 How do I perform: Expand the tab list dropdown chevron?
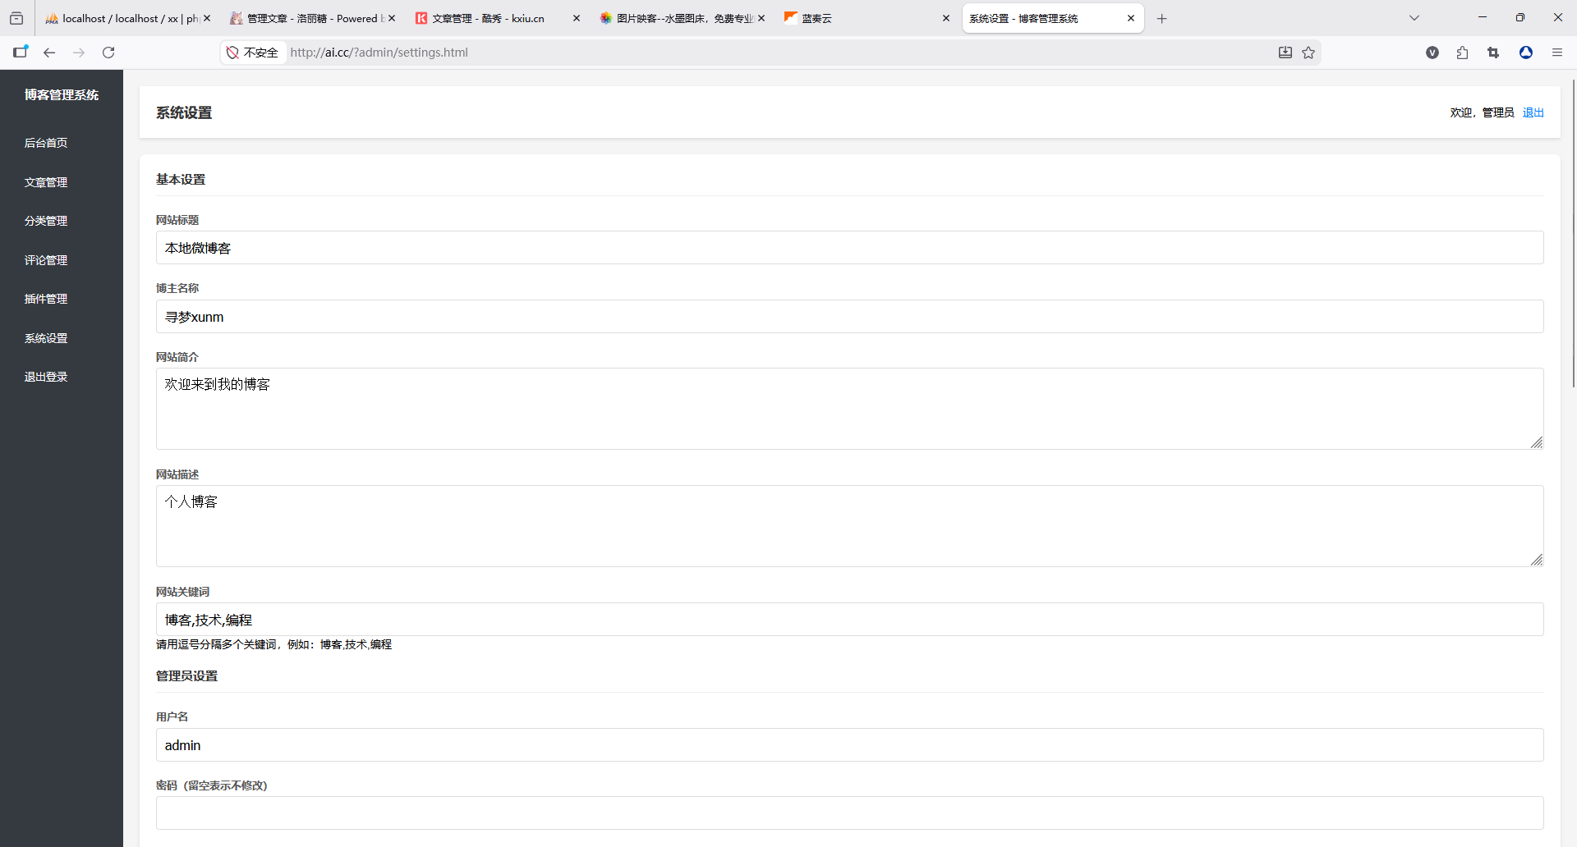(1414, 18)
